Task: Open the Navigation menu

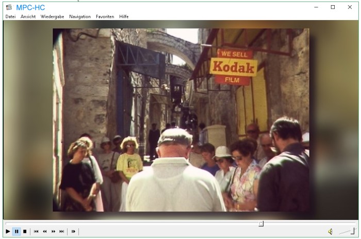Action: pos(80,16)
